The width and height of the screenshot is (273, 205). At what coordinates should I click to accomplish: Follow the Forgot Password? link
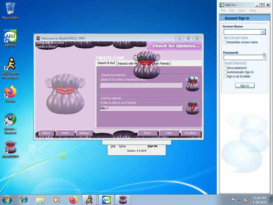[235, 63]
